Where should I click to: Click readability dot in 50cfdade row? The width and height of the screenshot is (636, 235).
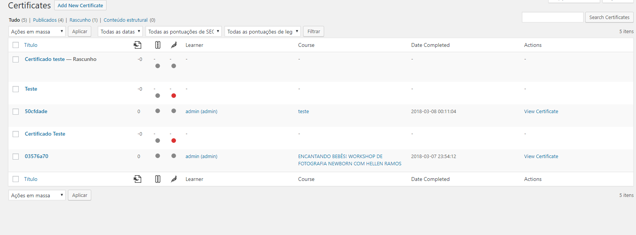174,111
